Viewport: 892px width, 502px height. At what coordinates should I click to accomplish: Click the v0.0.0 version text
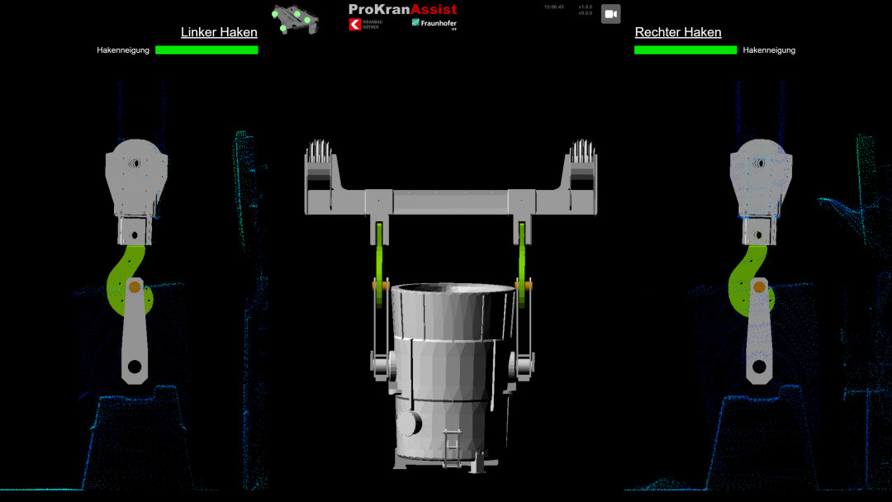click(x=586, y=13)
